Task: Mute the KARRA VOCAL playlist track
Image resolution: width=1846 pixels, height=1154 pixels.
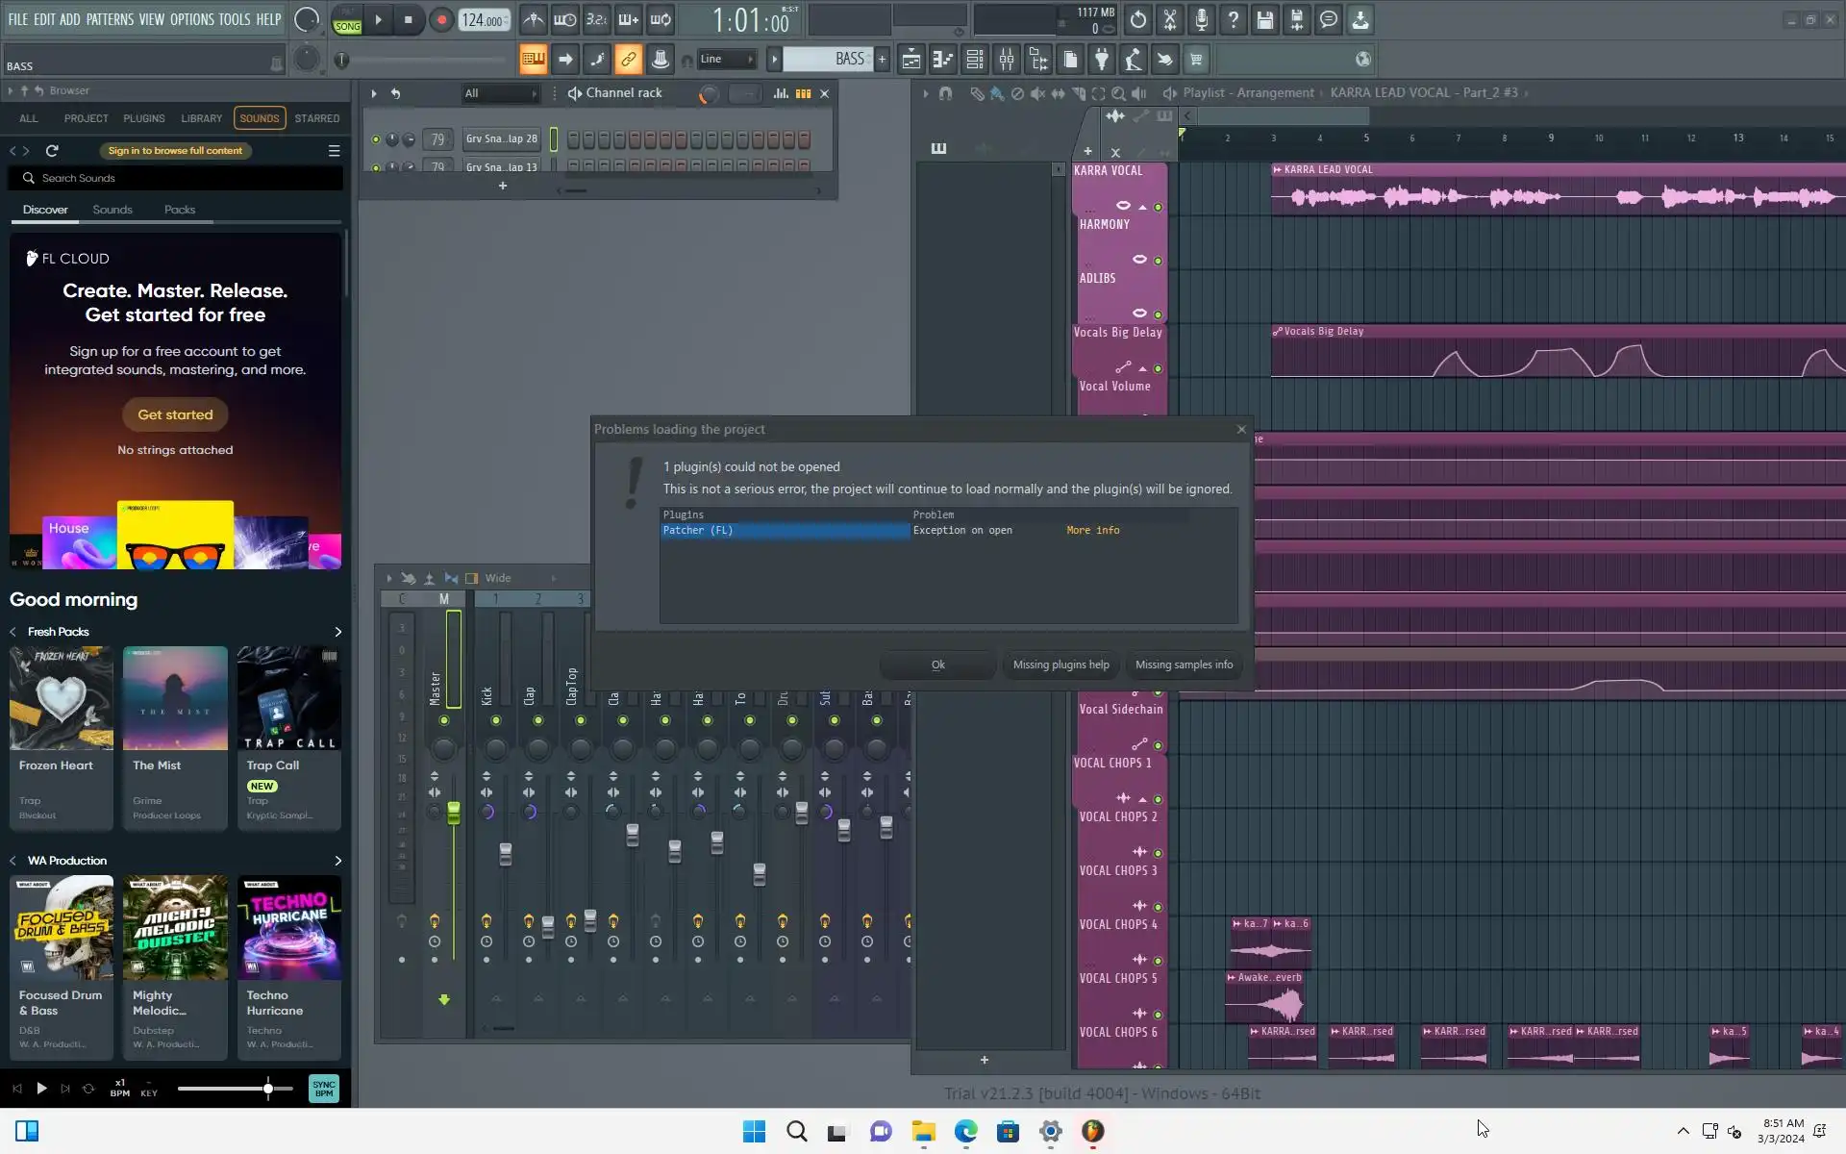Action: point(1158,207)
